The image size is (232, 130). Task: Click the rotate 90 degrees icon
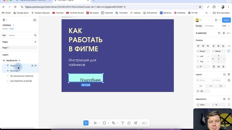[214, 66]
